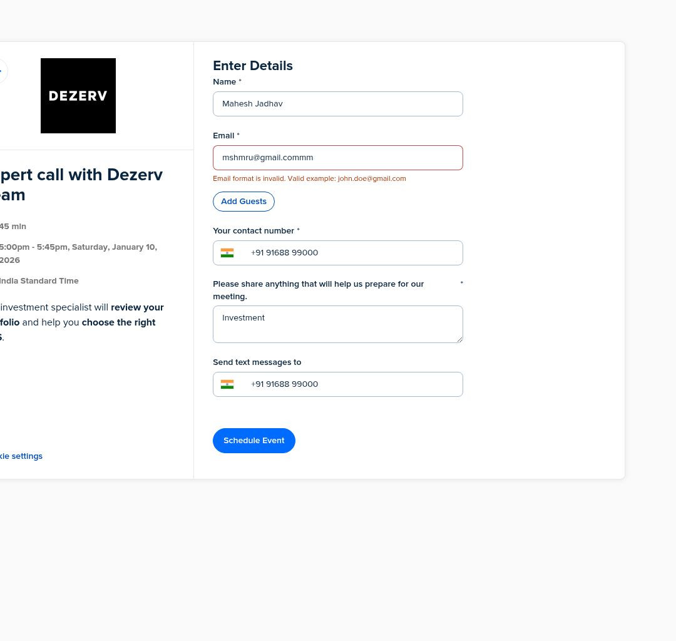The width and height of the screenshot is (676, 641).
Task: Click the DEZERV logo image
Action: (78, 96)
